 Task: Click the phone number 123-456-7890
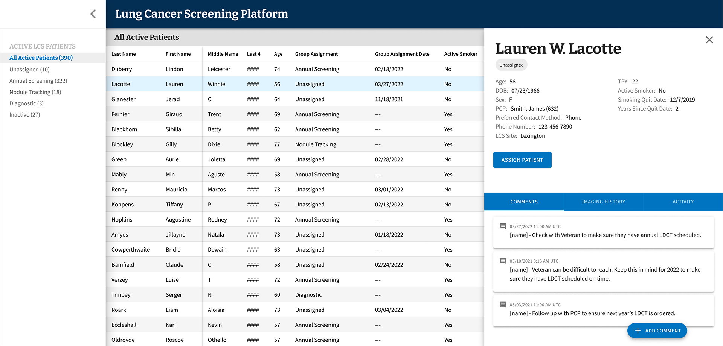pyautogui.click(x=555, y=127)
